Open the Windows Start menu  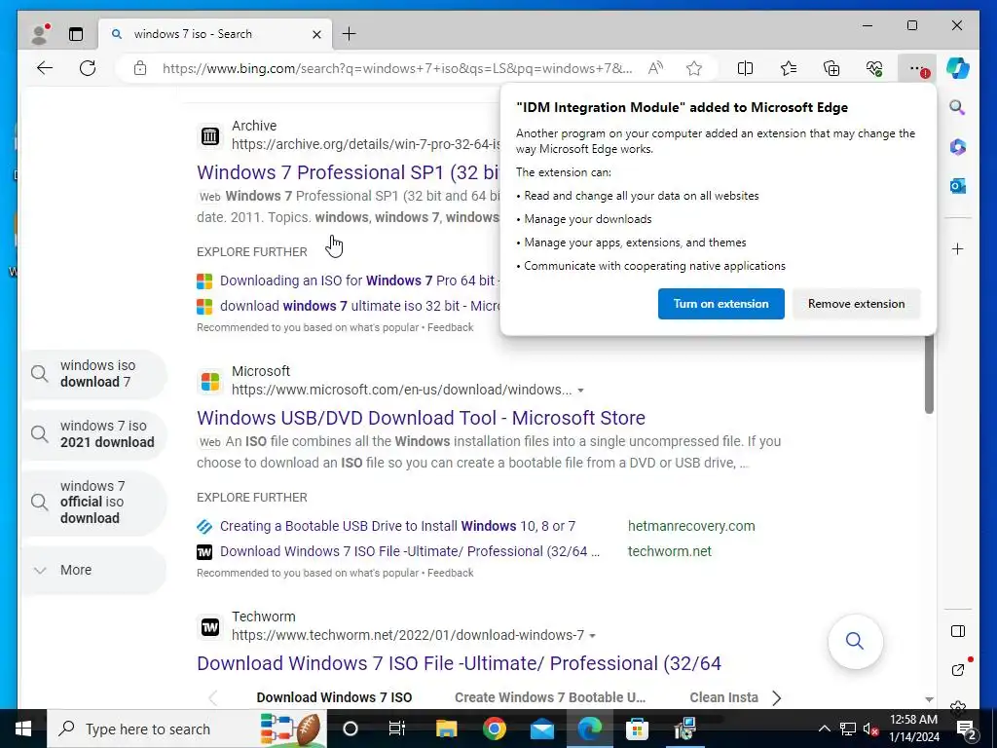tap(23, 729)
